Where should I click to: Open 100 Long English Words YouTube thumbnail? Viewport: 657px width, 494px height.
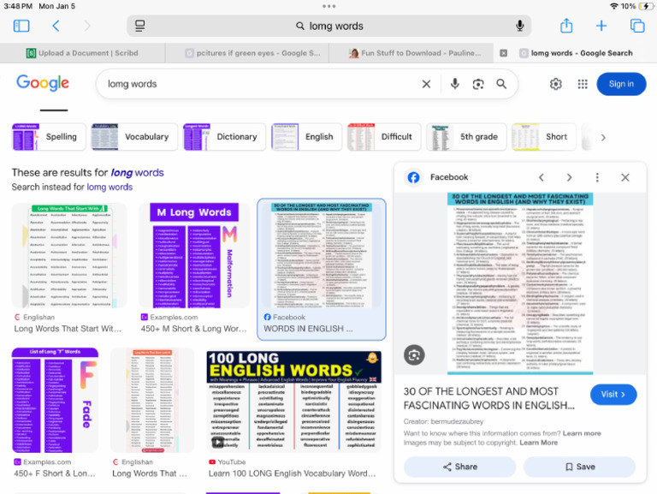pyautogui.click(x=293, y=402)
